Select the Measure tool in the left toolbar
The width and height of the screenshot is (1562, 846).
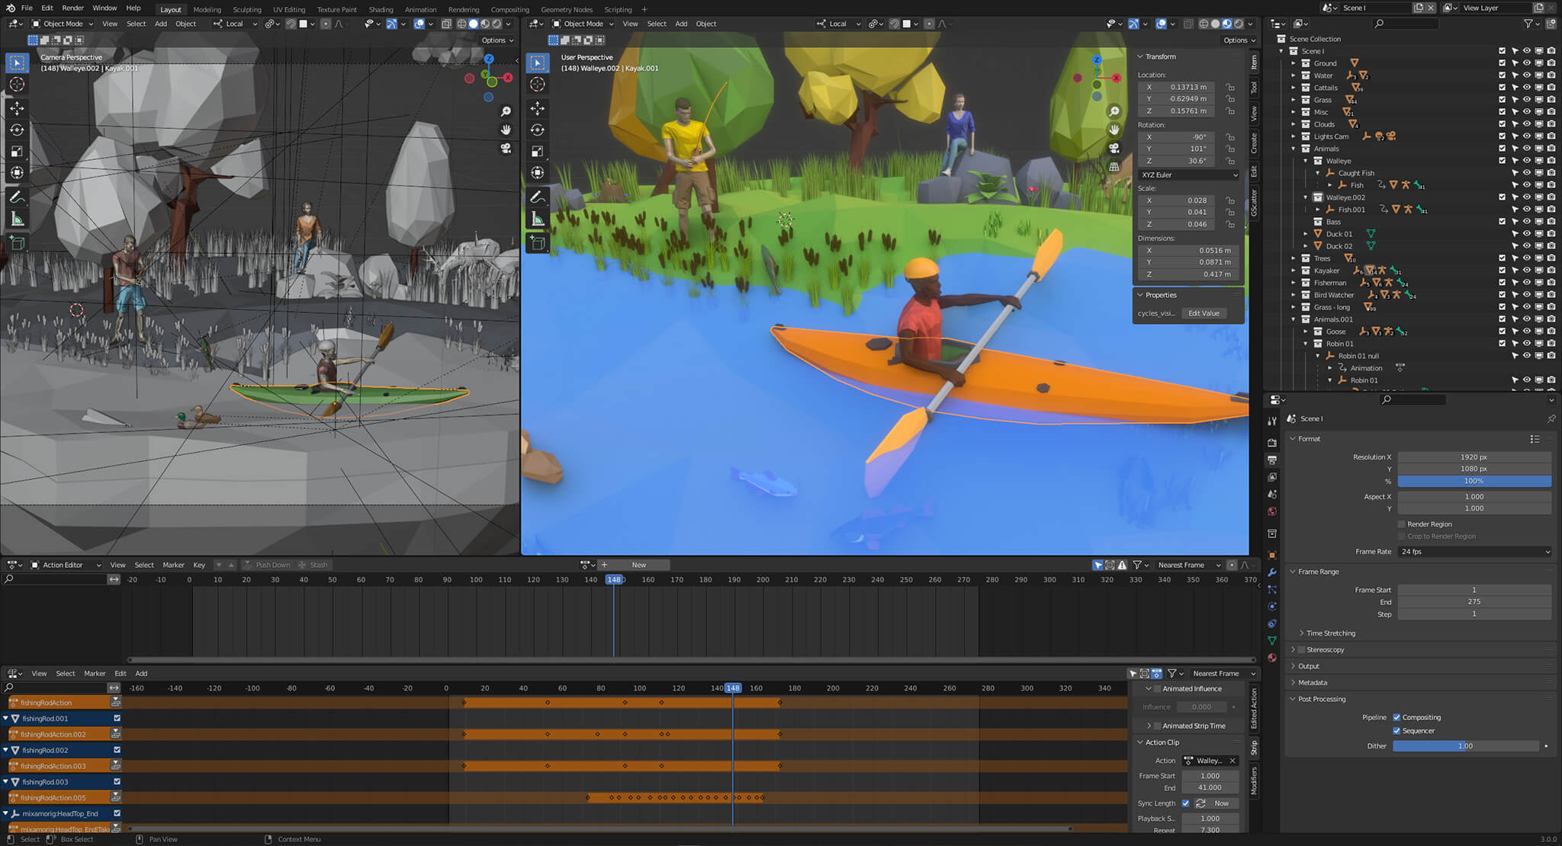click(17, 219)
